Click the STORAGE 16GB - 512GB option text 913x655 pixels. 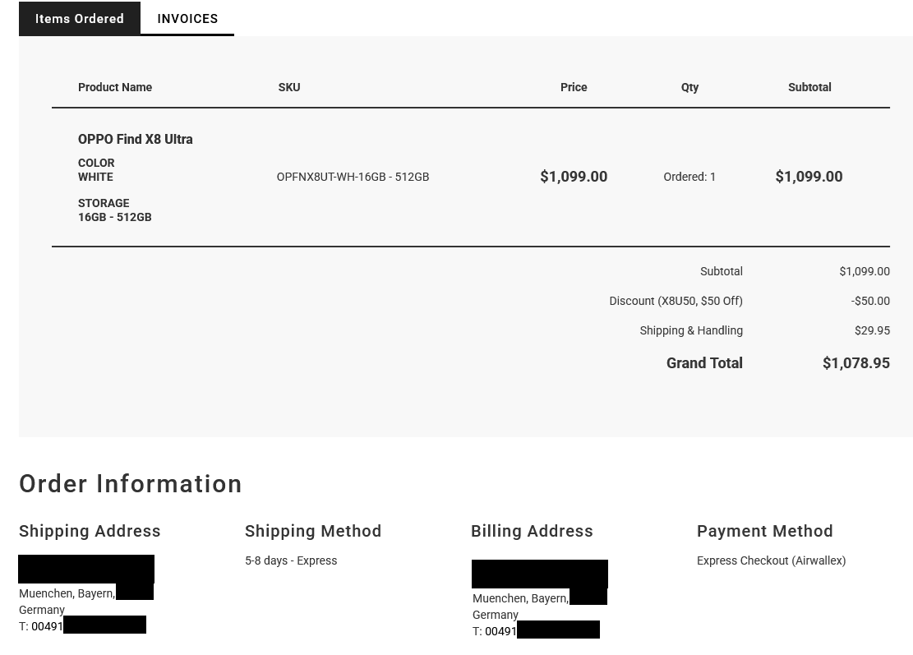tap(115, 210)
